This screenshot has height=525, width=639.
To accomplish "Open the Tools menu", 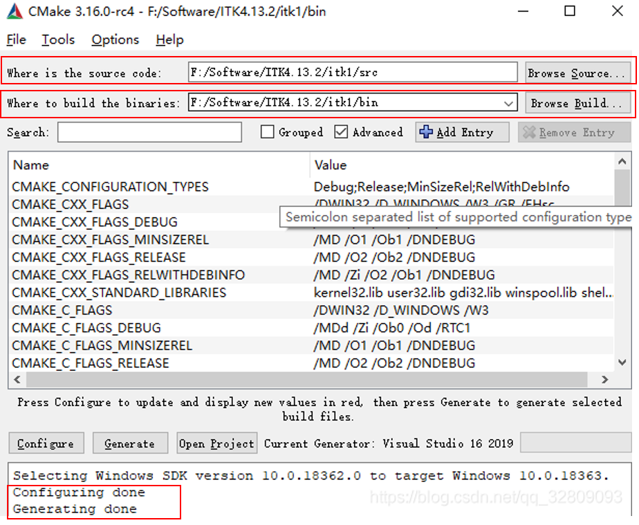I will tap(58, 39).
